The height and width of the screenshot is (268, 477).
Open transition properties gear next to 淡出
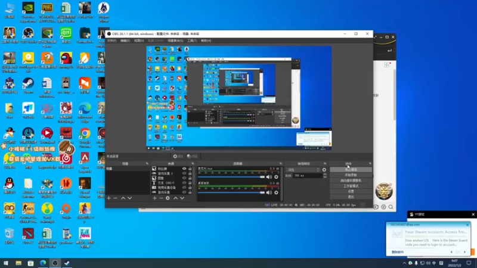pos(324,170)
